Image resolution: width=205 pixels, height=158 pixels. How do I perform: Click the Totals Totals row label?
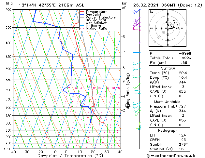(162, 58)
